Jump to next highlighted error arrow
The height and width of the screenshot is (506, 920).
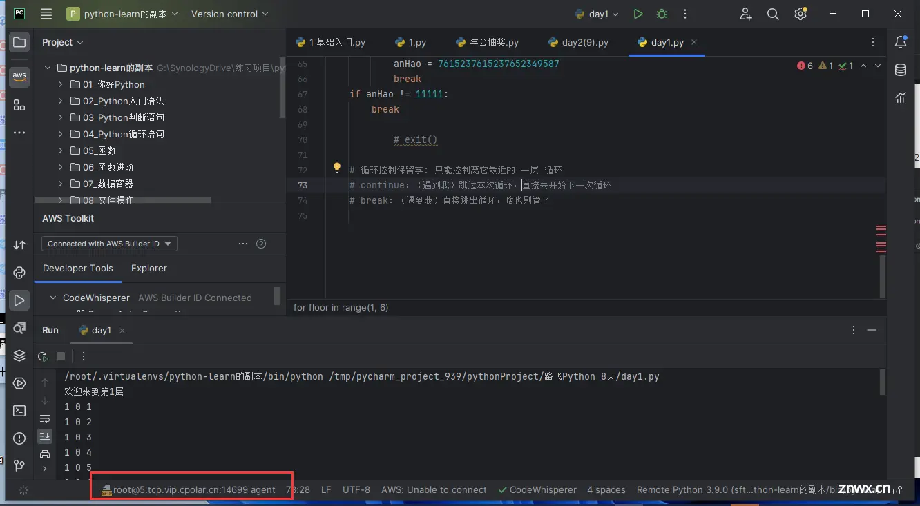[x=878, y=66]
